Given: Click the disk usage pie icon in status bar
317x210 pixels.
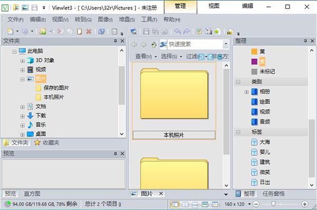Looking at the screenshot, I should [8, 204].
